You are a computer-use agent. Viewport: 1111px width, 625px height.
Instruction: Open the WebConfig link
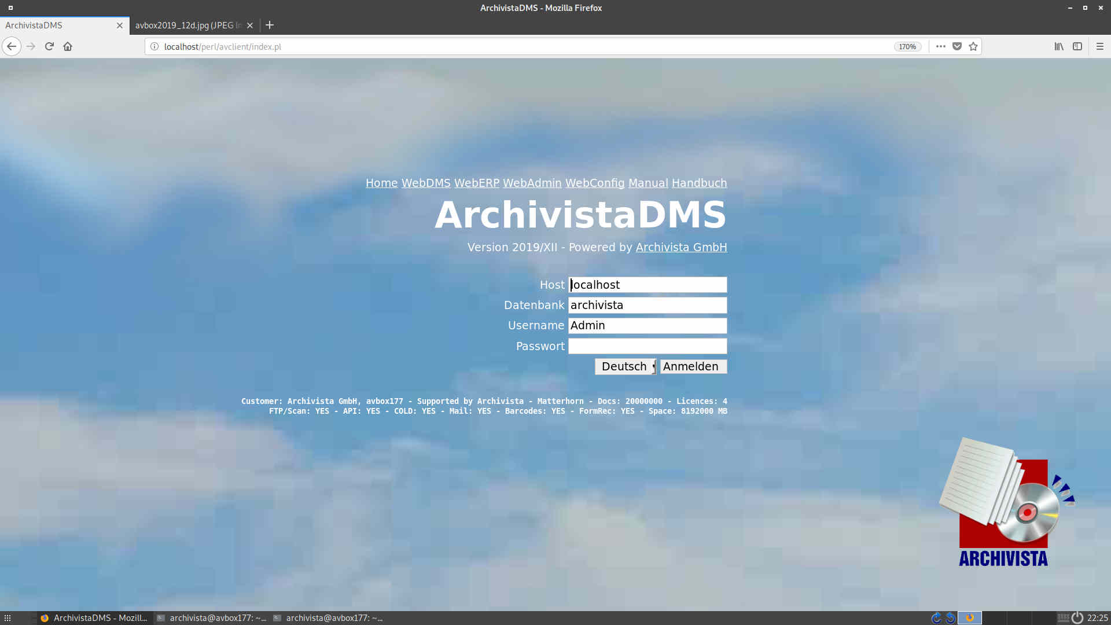click(x=595, y=183)
